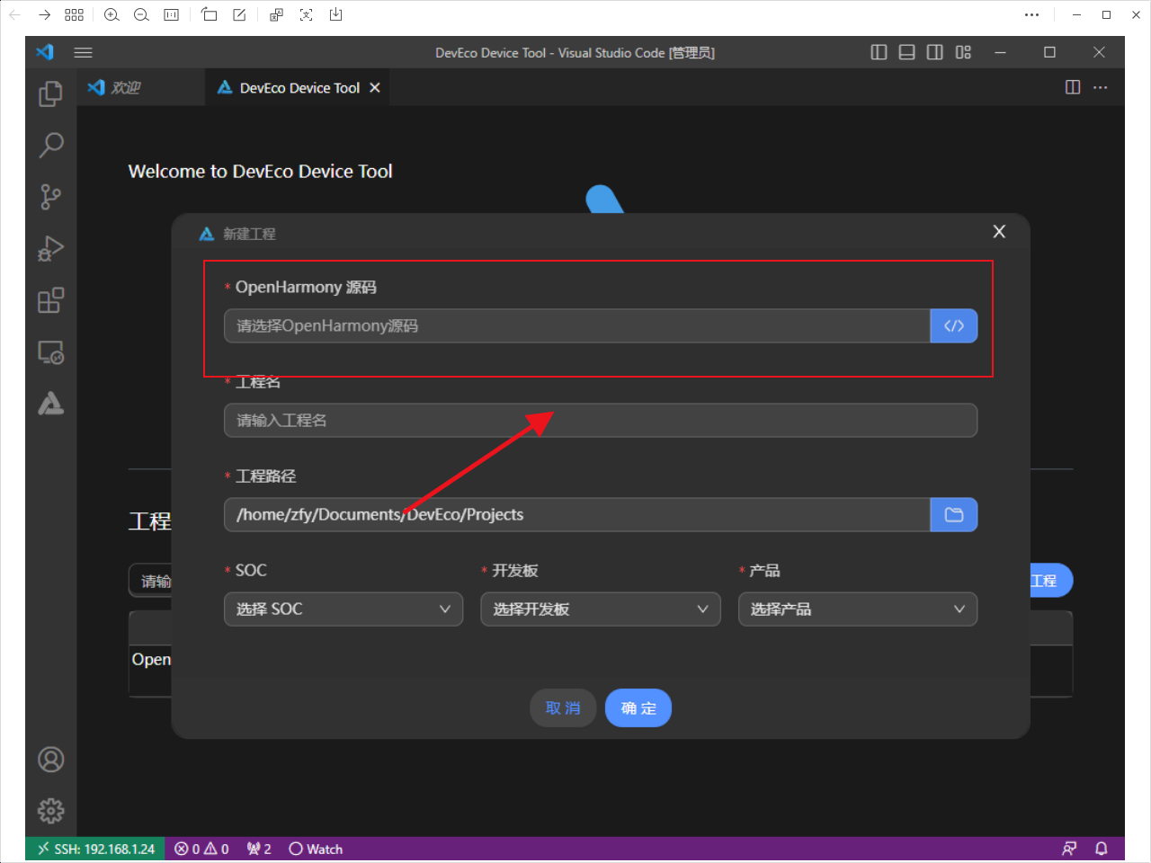This screenshot has width=1151, height=863.
Task: Toggle the secondary side bar layout icon
Action: [x=935, y=52]
